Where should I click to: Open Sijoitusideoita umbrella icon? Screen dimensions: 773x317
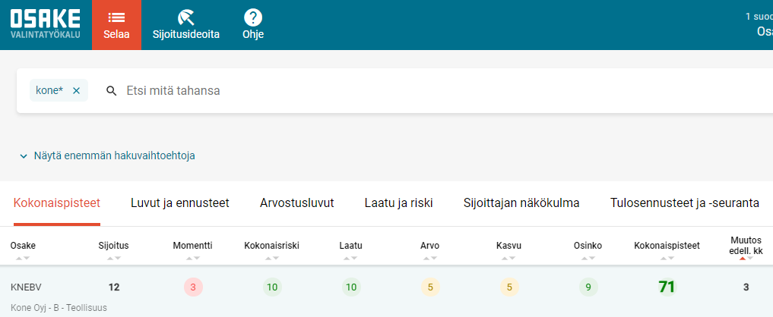tap(186, 17)
